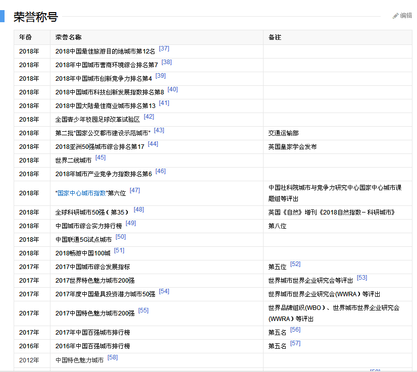The width and height of the screenshot is (417, 372).
Task: Follow footnote link [39]
Action: tap(161, 76)
